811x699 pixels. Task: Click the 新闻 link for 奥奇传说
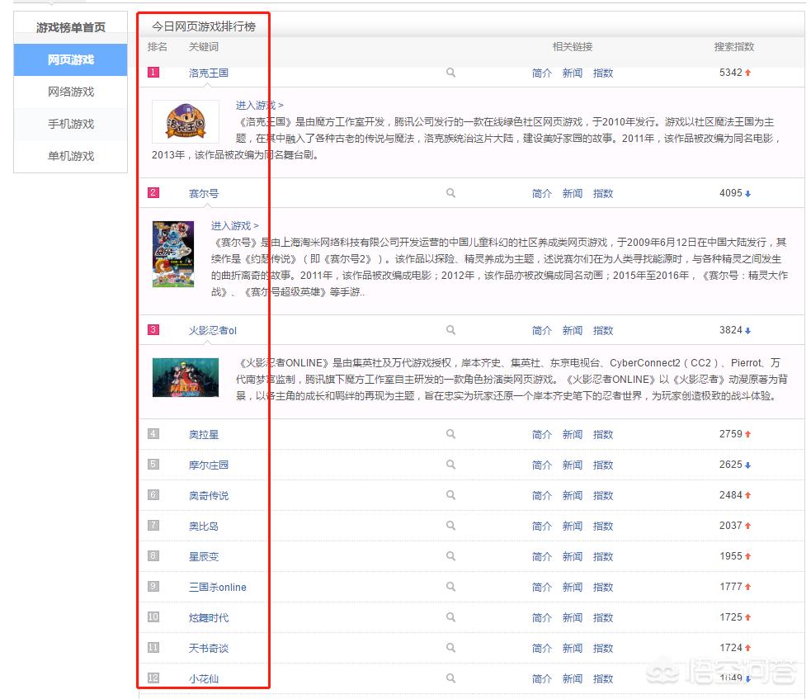572,495
